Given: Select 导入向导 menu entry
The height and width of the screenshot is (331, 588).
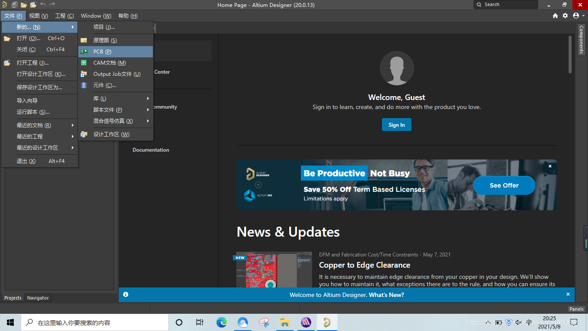Looking at the screenshot, I should tap(40, 101).
